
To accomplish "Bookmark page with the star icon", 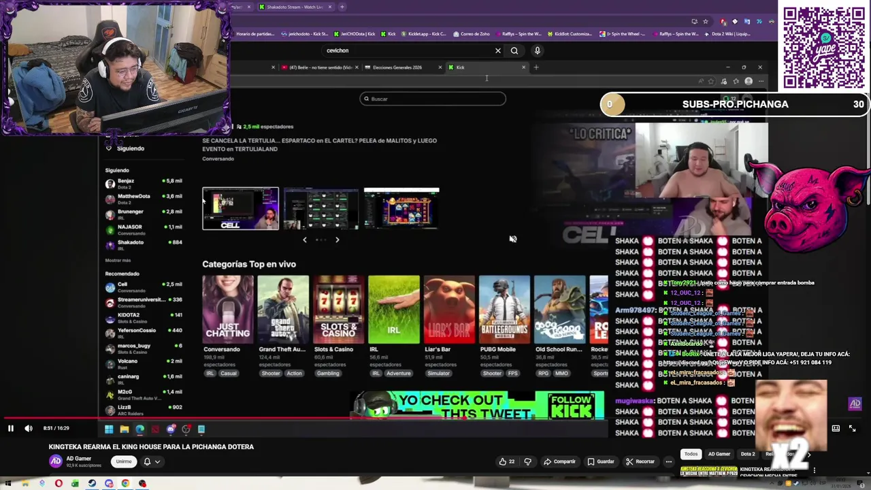I will 705,21.
